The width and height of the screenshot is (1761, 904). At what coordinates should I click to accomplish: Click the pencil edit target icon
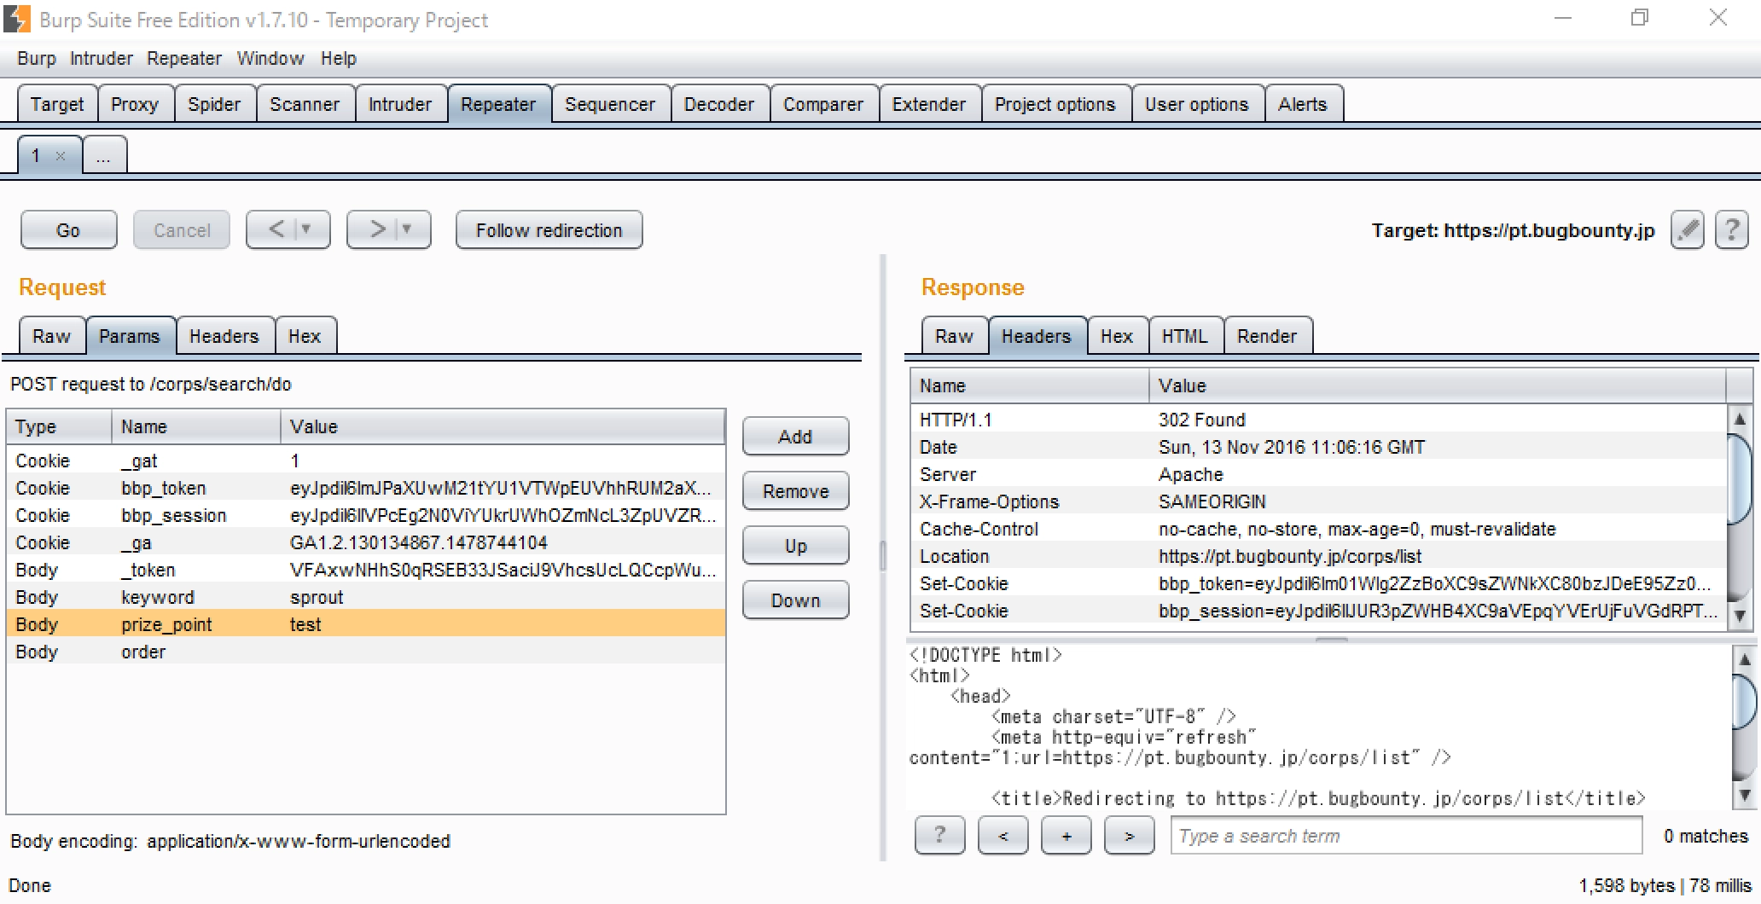click(x=1687, y=230)
